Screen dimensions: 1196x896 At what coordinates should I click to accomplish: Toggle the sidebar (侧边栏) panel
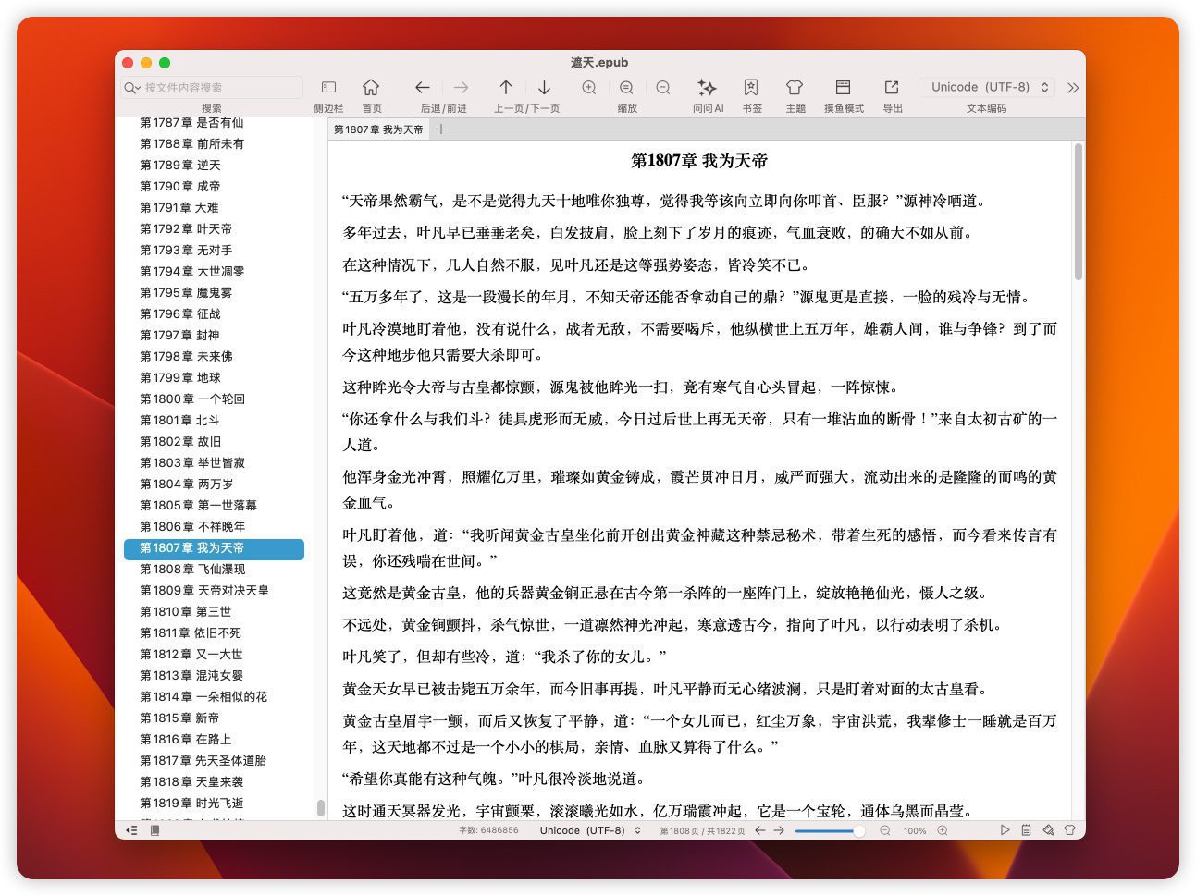point(328,88)
